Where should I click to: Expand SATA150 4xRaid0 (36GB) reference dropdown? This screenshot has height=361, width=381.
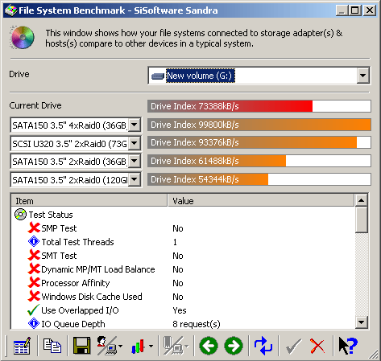click(x=135, y=125)
